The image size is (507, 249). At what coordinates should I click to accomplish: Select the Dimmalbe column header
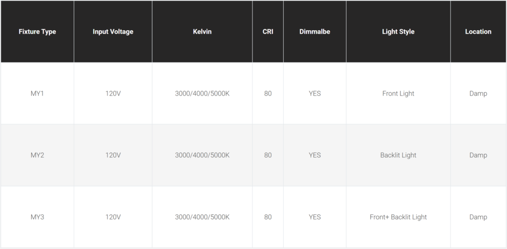(x=314, y=32)
